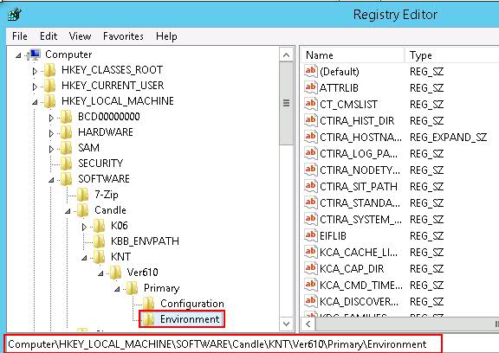Screen dimensions: 499x353
Task: Select the Candle tree label
Action: click(110, 210)
